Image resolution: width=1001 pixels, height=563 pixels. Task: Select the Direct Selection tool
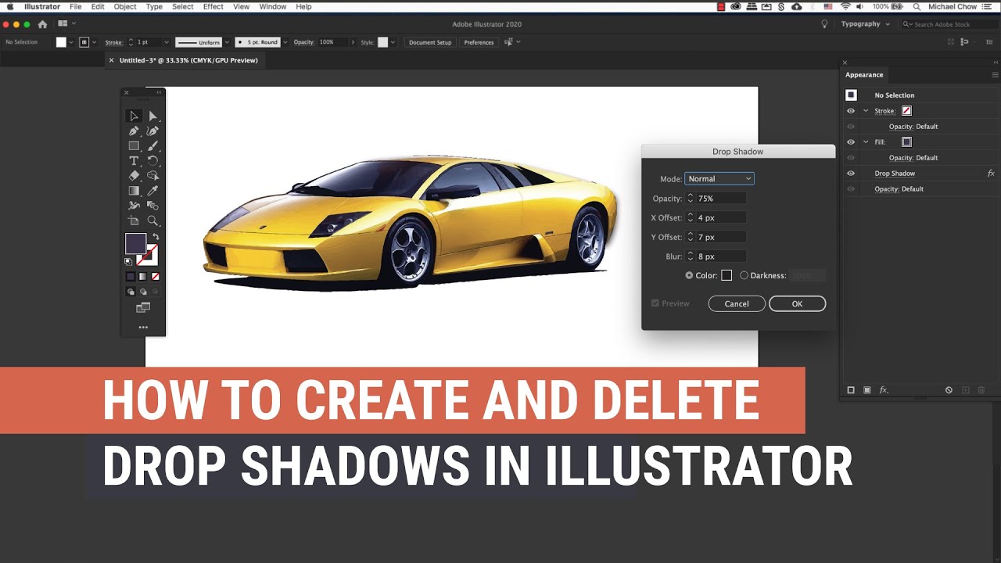click(152, 116)
